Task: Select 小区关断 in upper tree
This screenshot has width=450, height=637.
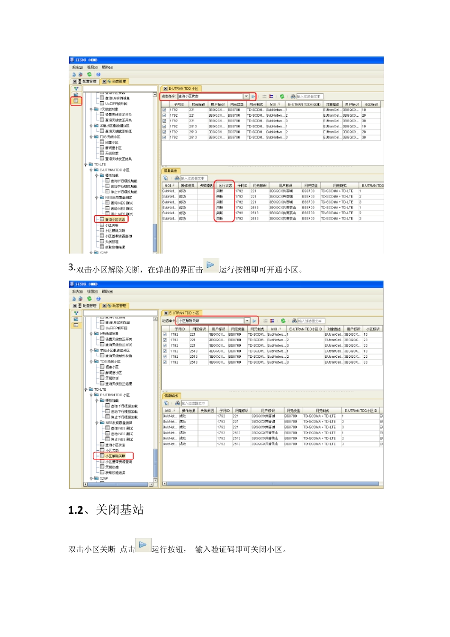Action: click(112, 225)
